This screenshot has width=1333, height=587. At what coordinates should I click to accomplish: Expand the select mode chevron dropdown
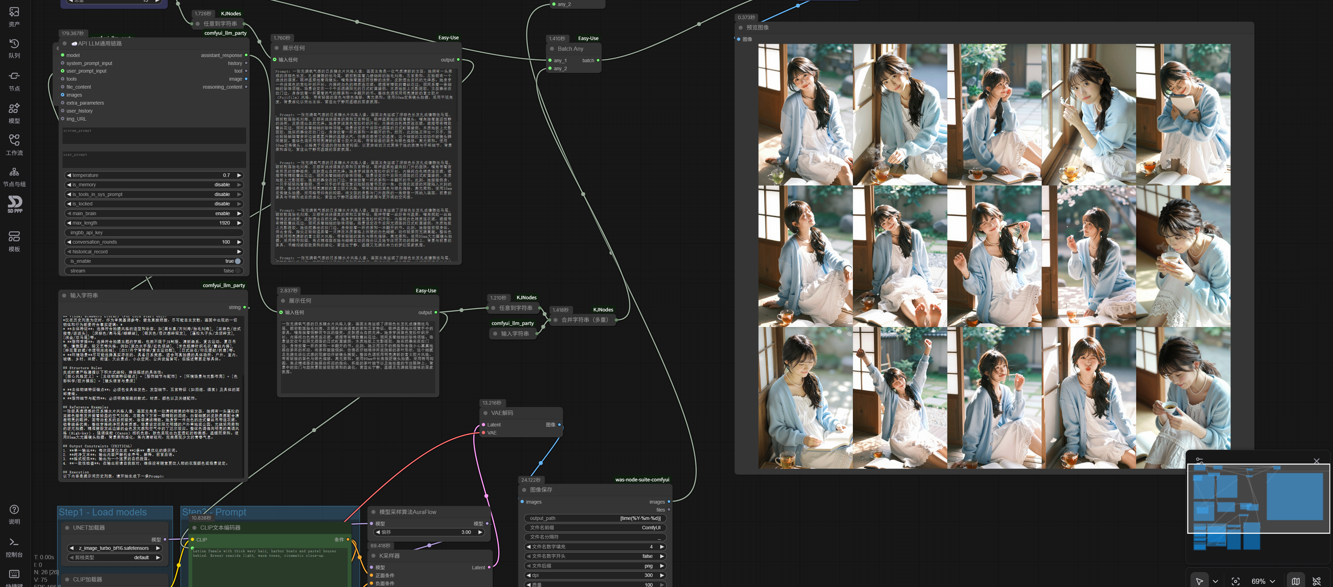point(1215,581)
